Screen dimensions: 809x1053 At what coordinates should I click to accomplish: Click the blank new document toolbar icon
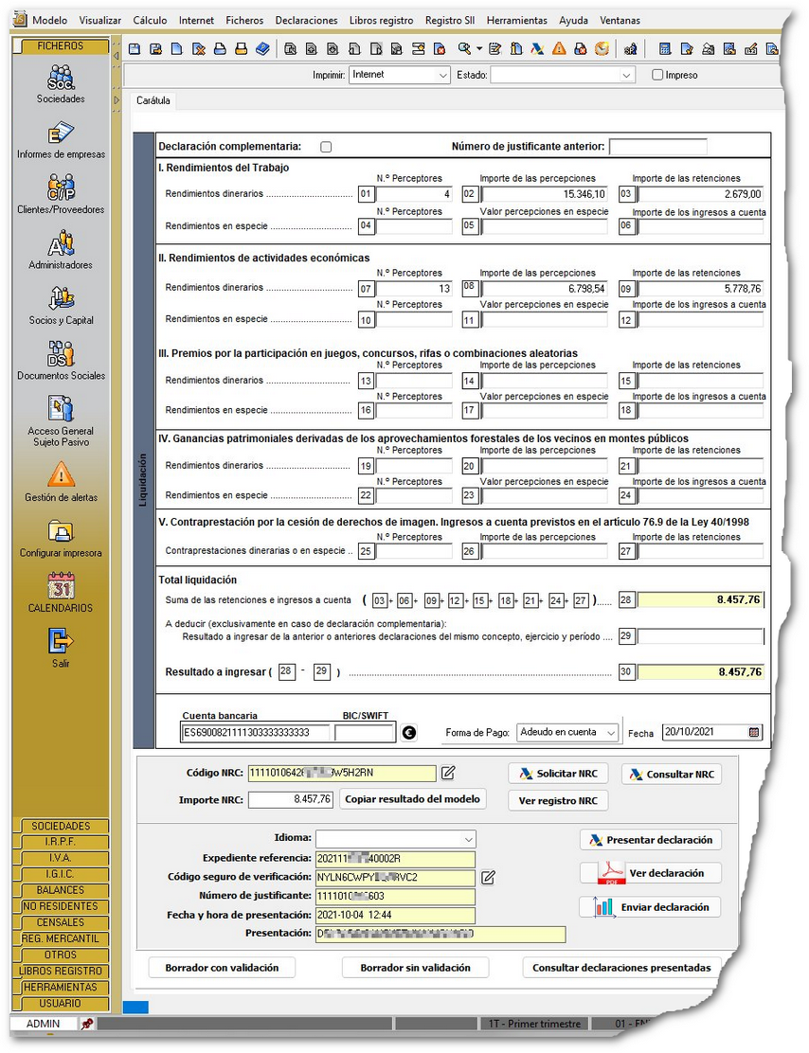click(x=177, y=48)
